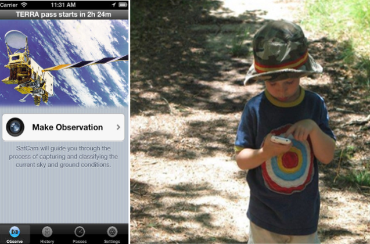Tap the camera lens icon beside Make Observation
Image resolution: width=370 pixels, height=244 pixels.
(15, 127)
